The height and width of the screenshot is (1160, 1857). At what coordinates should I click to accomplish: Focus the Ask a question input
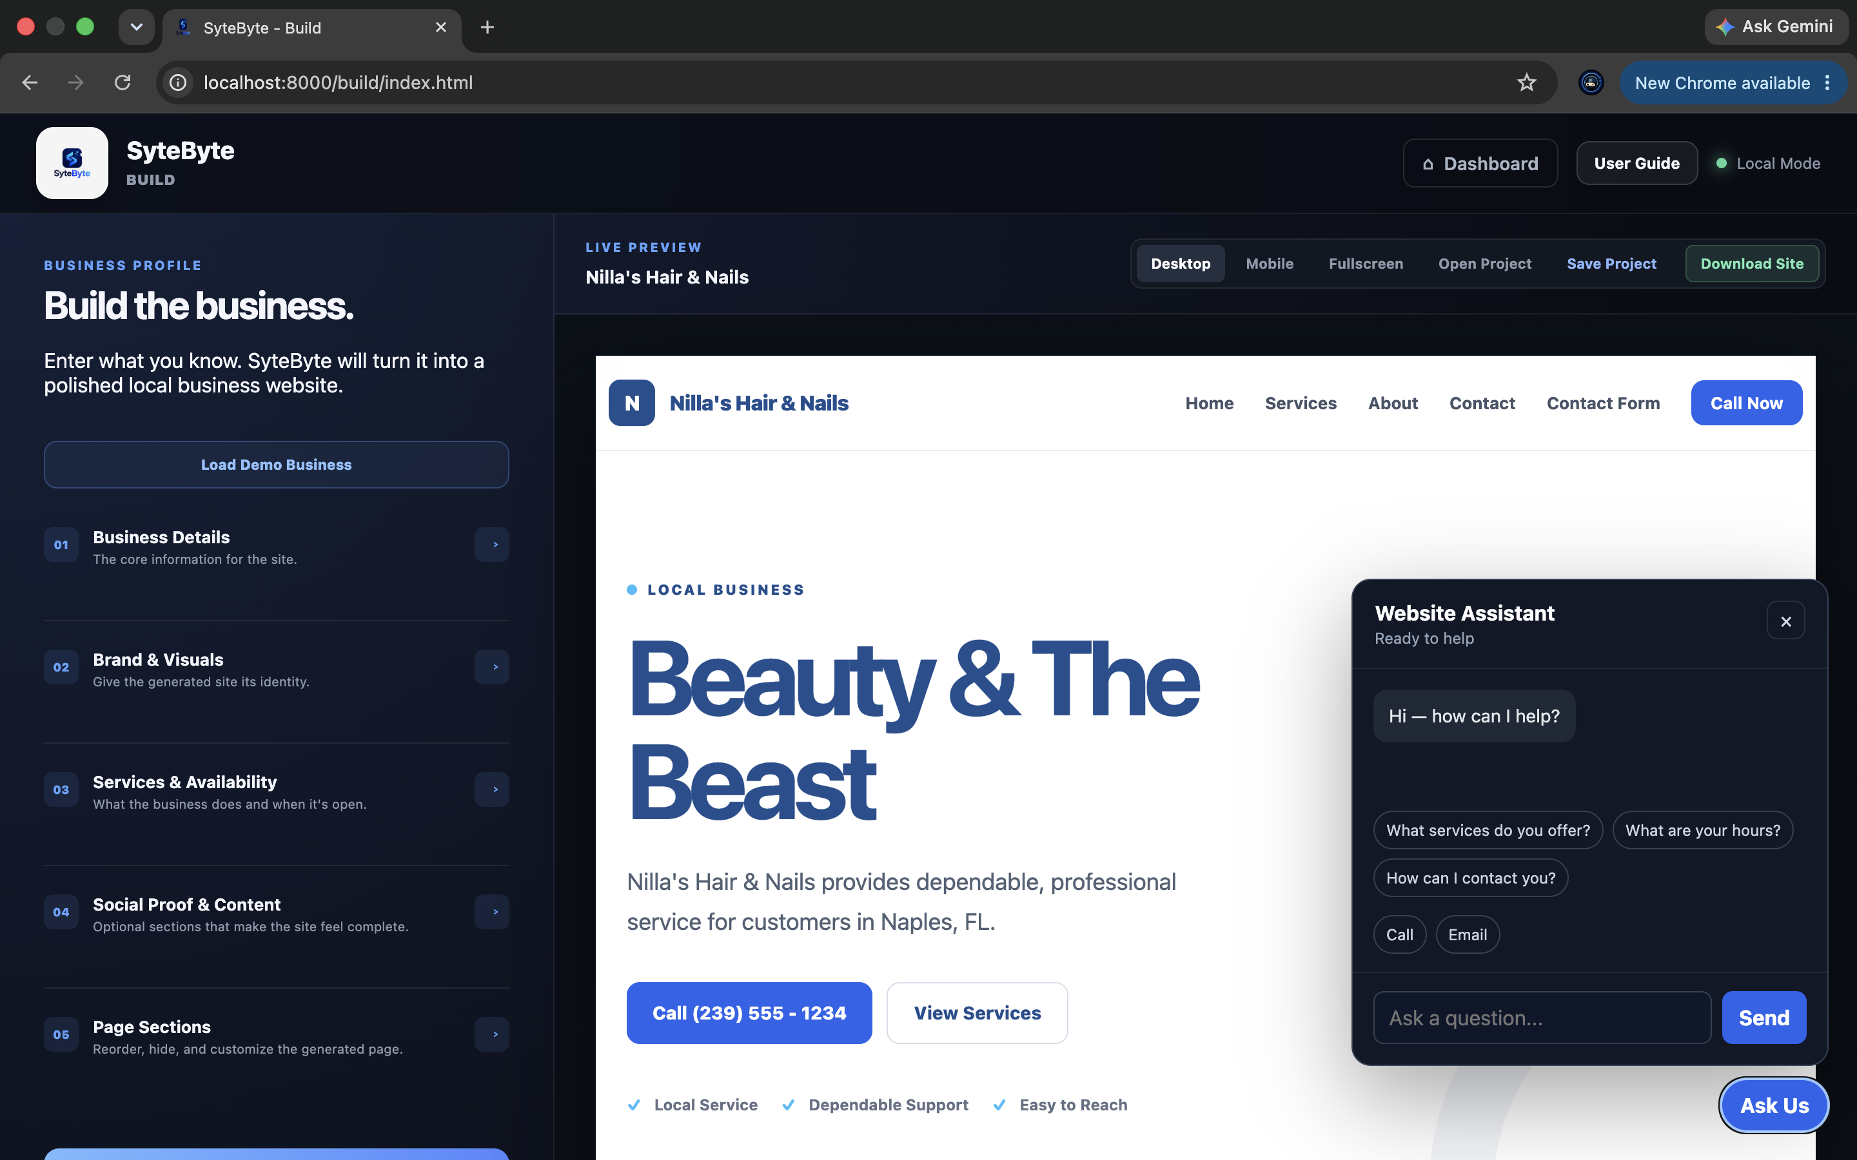(x=1542, y=1018)
